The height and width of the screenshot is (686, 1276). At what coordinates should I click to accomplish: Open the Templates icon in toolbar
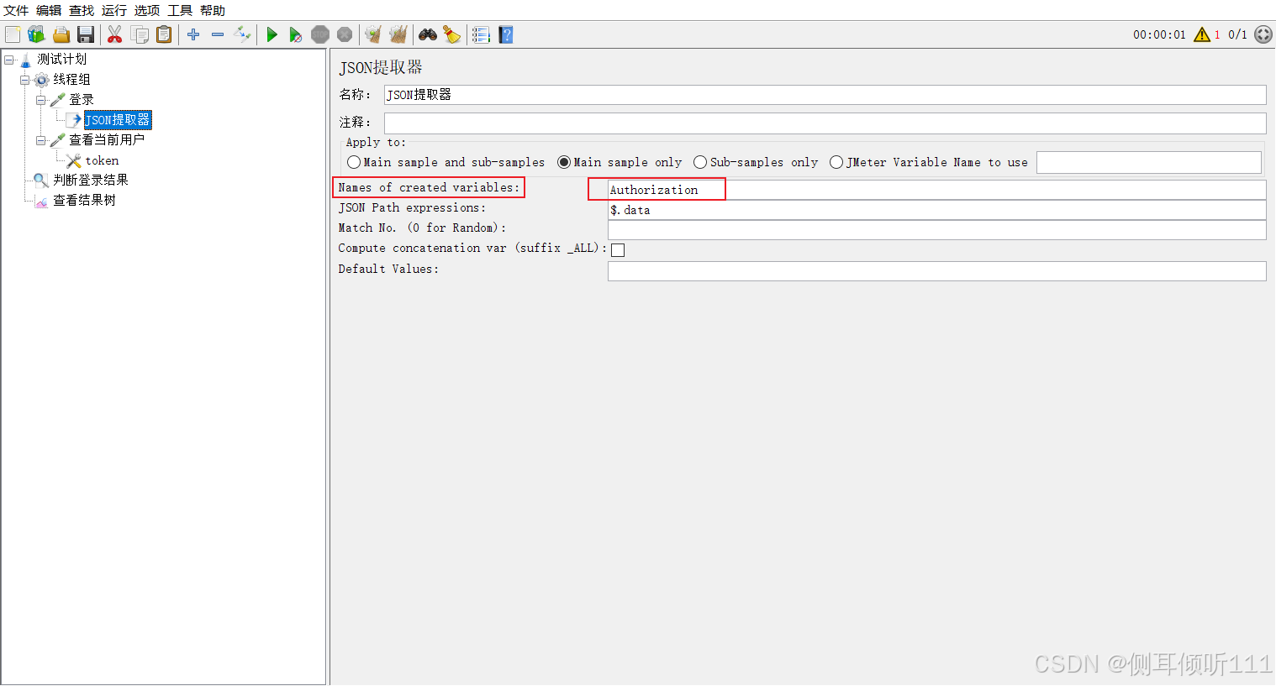(36, 34)
